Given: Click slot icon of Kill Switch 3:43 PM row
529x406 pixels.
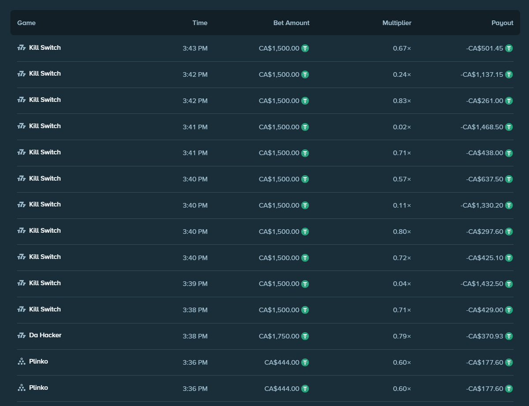Looking at the screenshot, I should tap(22, 48).
